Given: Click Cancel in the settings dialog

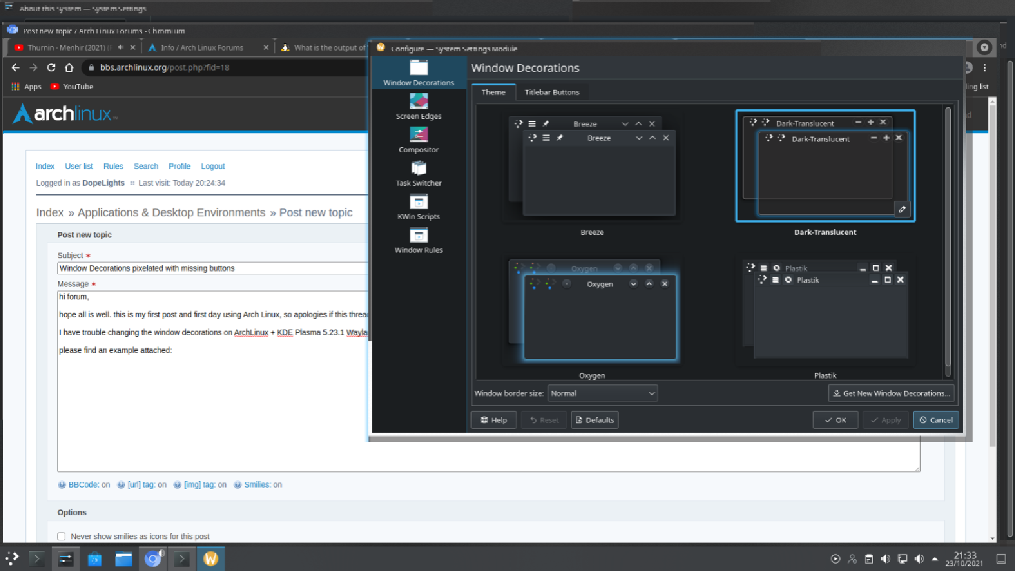Looking at the screenshot, I should click(936, 420).
